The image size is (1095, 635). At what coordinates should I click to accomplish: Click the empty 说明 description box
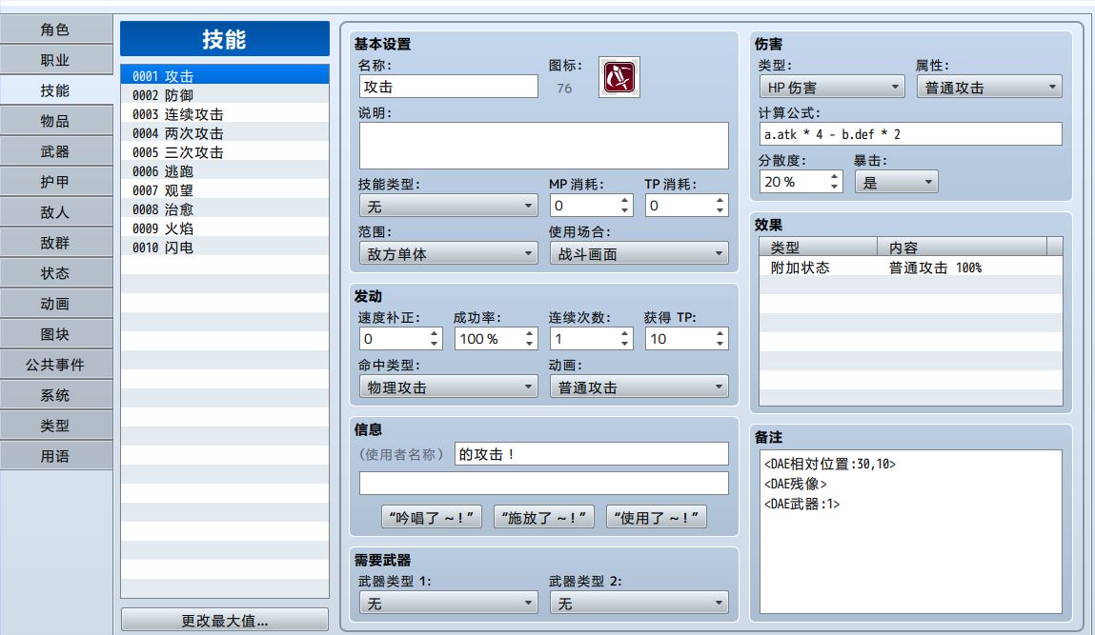click(x=543, y=146)
